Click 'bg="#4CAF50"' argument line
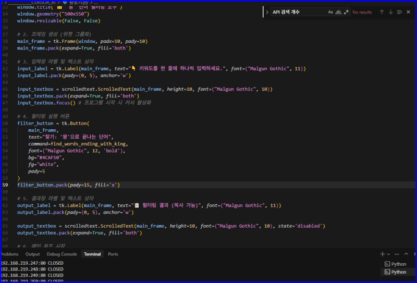Viewport: 417px width, 283px height. [x=46, y=158]
